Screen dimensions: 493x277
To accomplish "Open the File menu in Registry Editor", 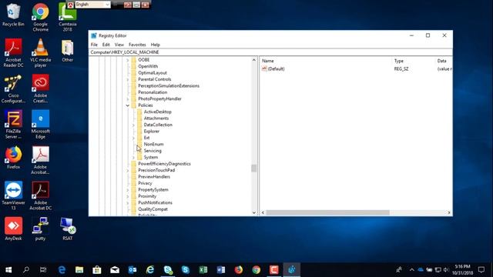I will point(94,45).
